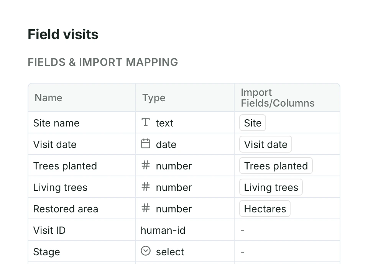Click 'number' type label in Trees planted row

tap(174, 166)
